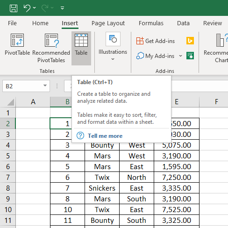Click the Twix cell in row 7
228x228 pixels.
[x=102, y=177]
